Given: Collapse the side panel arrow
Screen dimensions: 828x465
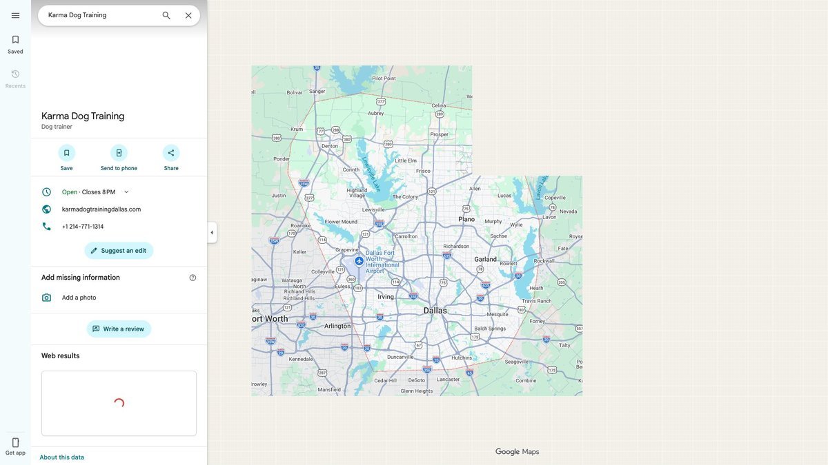Looking at the screenshot, I should 212,233.
